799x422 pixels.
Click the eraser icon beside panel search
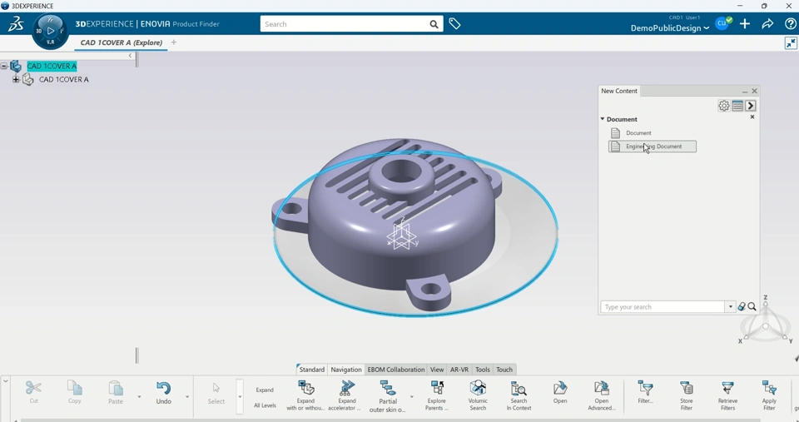tap(742, 307)
